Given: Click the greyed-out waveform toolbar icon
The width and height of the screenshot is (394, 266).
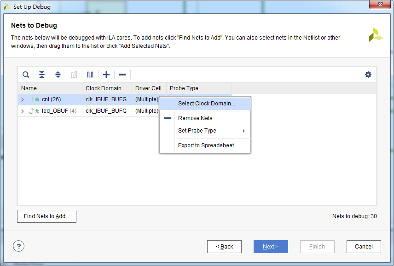Looking at the screenshot, I should [74, 75].
